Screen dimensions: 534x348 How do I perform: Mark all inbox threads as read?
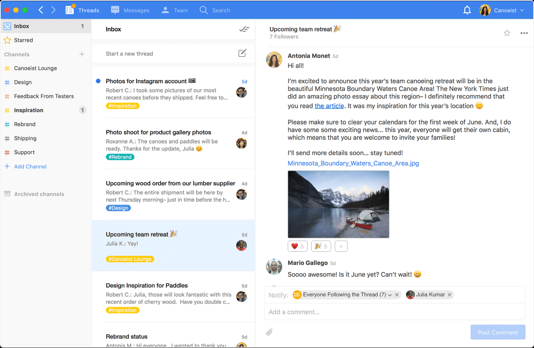pyautogui.click(x=244, y=29)
